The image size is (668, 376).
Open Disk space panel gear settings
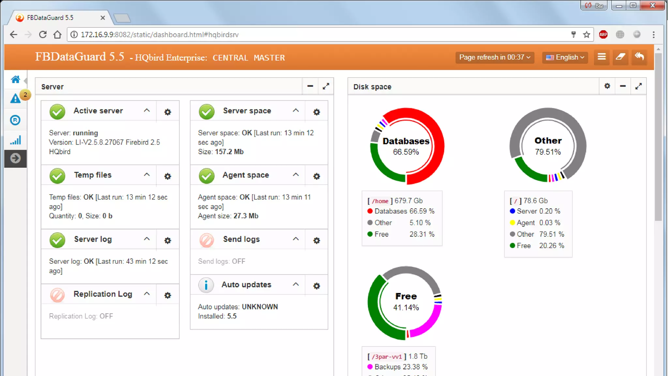tap(607, 86)
